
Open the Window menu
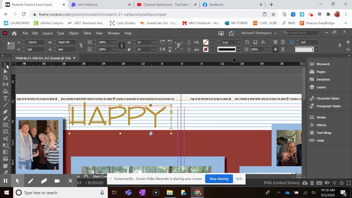[114, 33]
